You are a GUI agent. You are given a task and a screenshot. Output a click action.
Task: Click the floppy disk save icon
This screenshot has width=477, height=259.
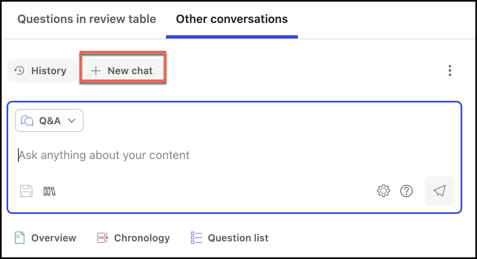click(x=26, y=191)
